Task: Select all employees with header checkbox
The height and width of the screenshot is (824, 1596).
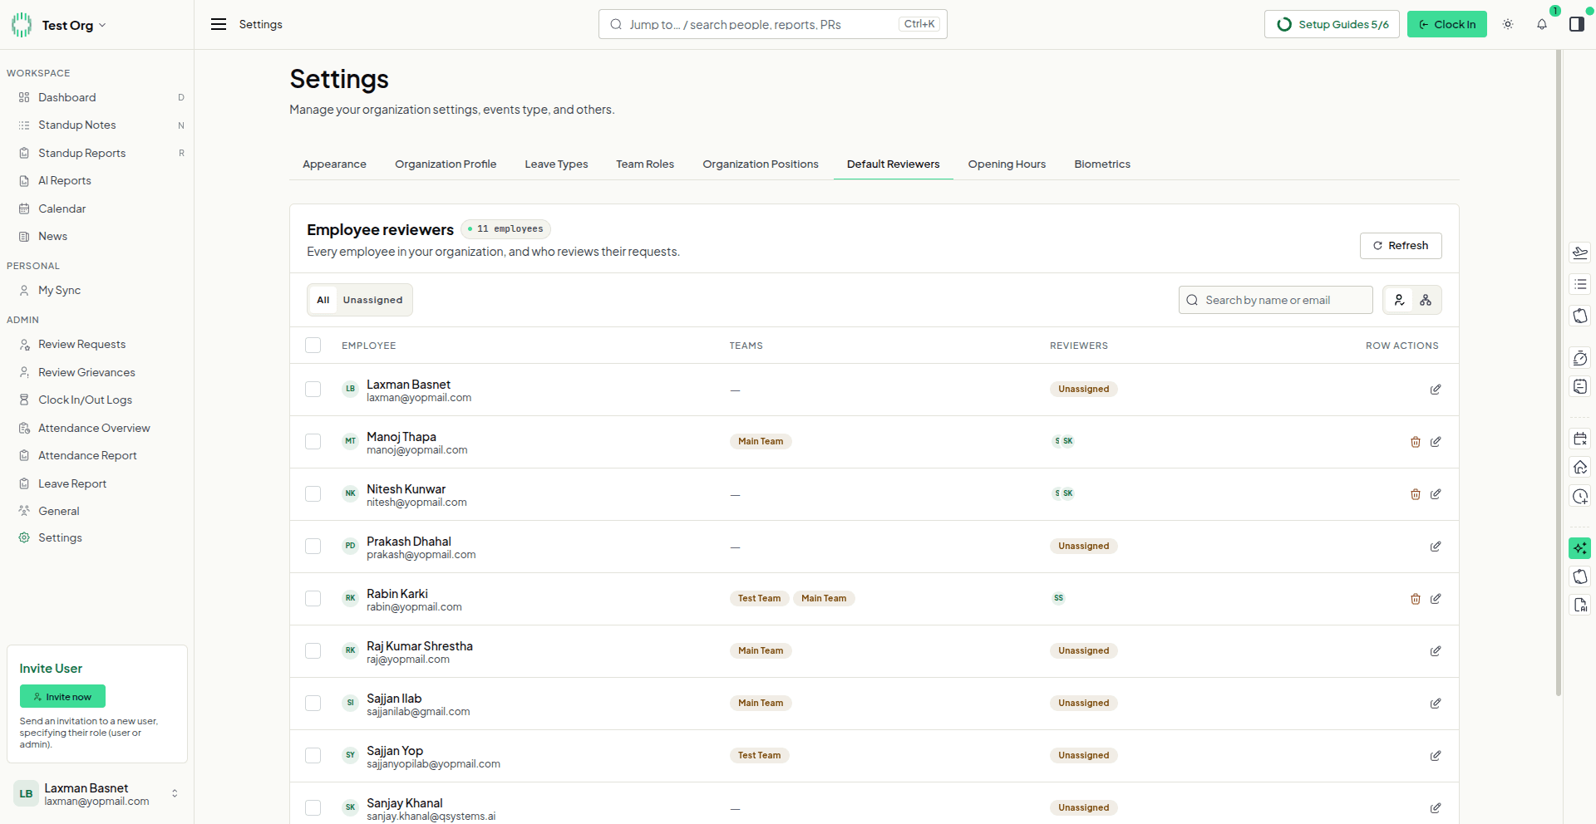Action: point(313,346)
